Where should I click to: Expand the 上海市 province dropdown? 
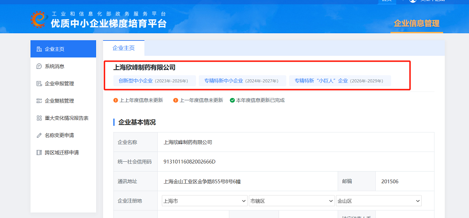[x=204, y=201]
